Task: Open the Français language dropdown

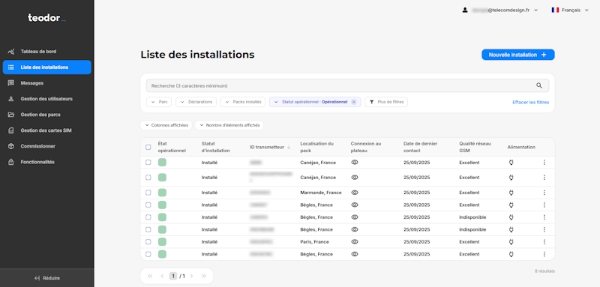Action: pos(570,10)
